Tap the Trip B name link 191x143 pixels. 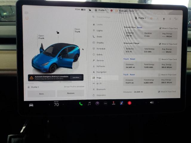click(126, 75)
